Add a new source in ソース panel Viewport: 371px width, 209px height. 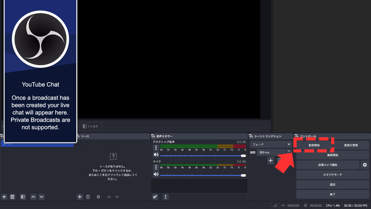[80, 197]
